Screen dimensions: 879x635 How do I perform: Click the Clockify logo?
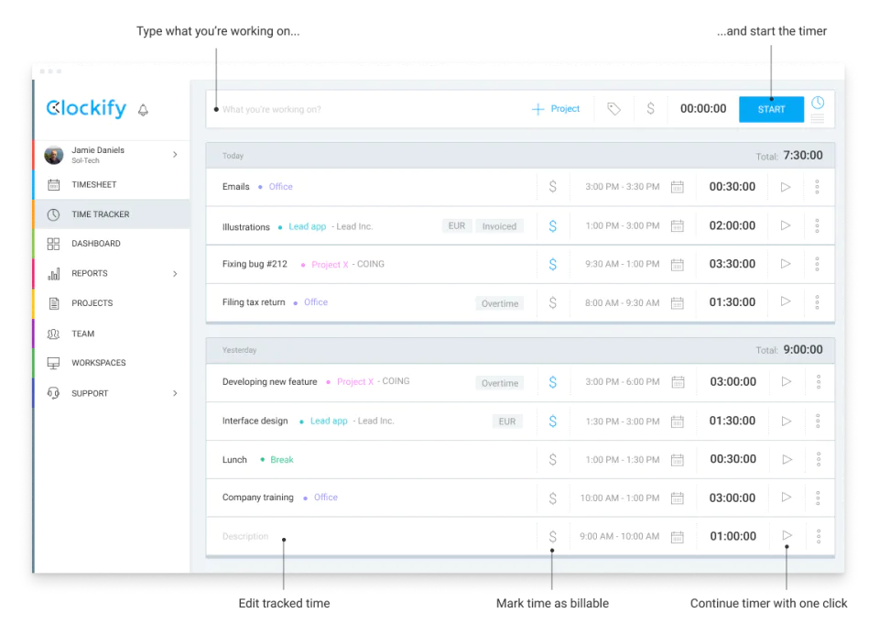pos(86,108)
